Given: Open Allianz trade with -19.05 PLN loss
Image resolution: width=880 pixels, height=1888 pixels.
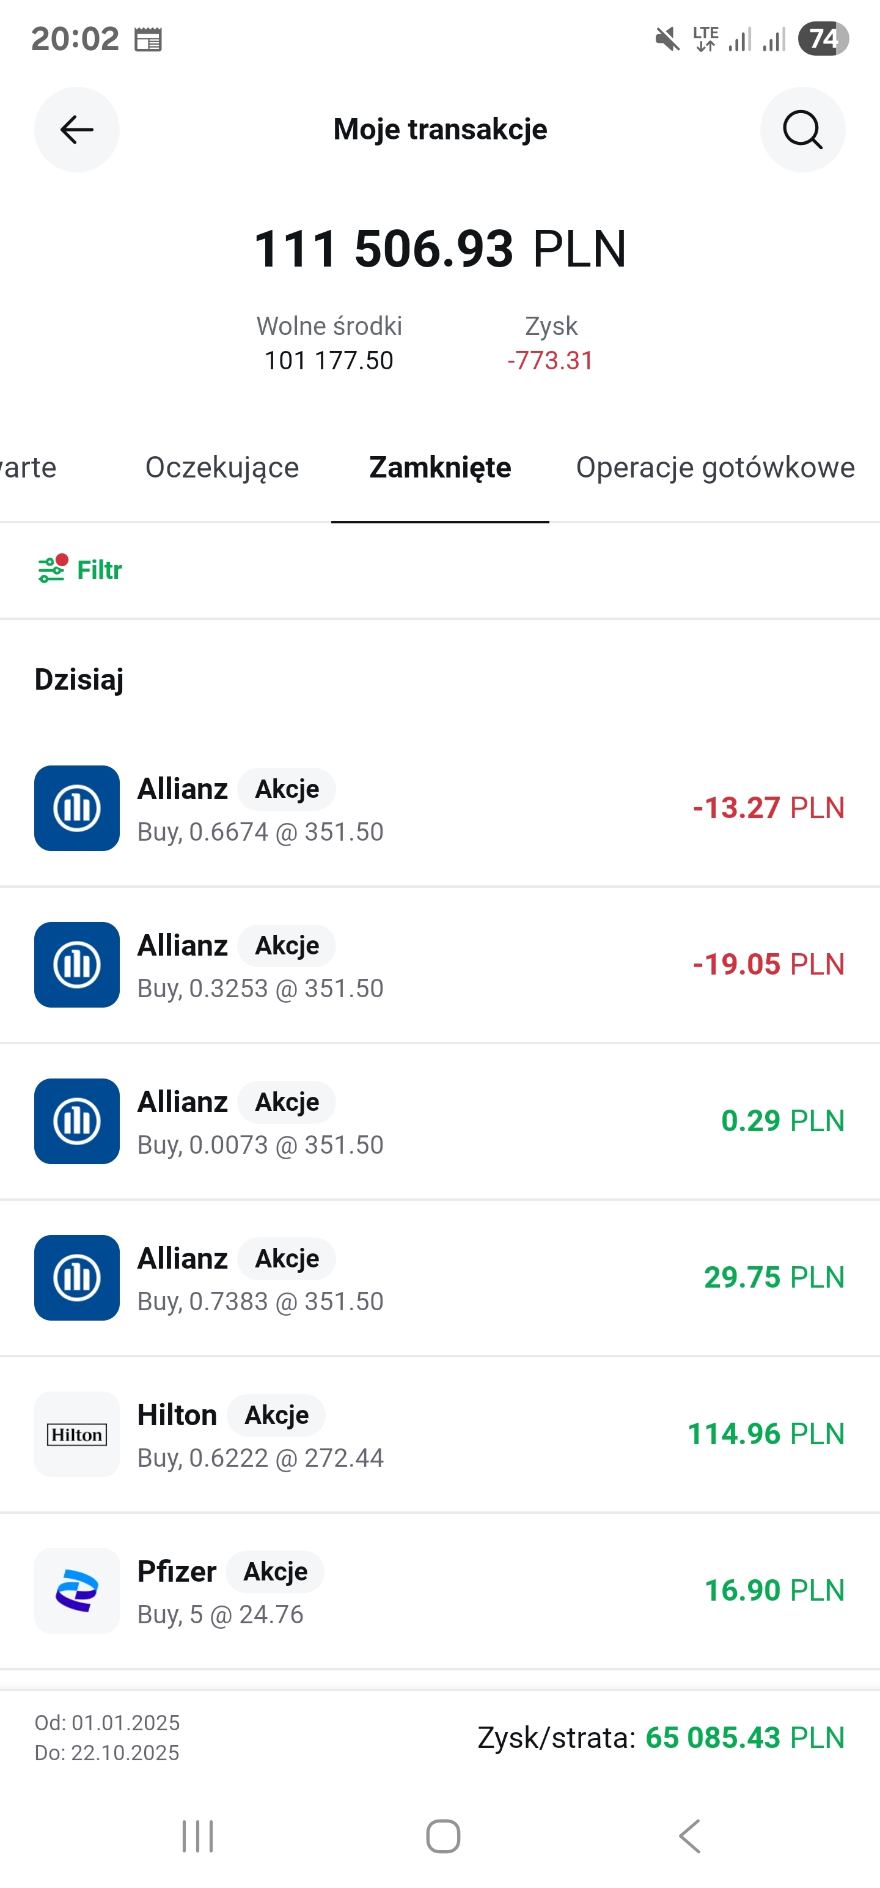Looking at the screenshot, I should 439,965.
